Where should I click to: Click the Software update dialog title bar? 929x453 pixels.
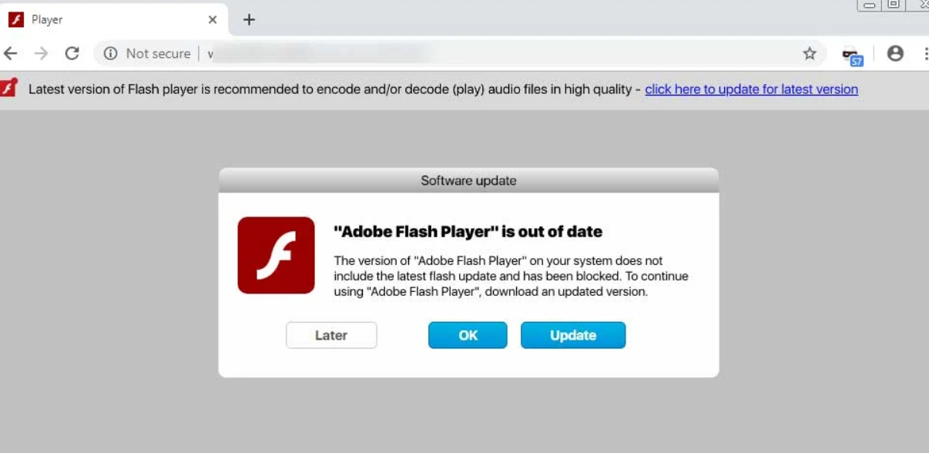point(468,180)
